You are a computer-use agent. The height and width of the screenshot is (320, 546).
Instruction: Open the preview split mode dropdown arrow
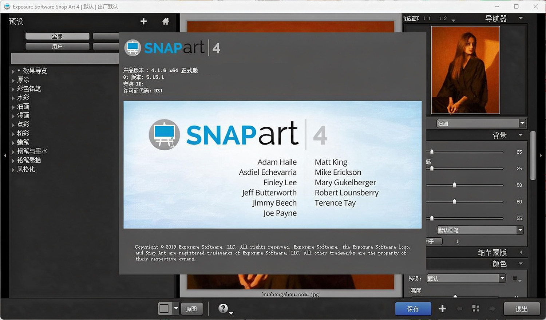pos(176,309)
